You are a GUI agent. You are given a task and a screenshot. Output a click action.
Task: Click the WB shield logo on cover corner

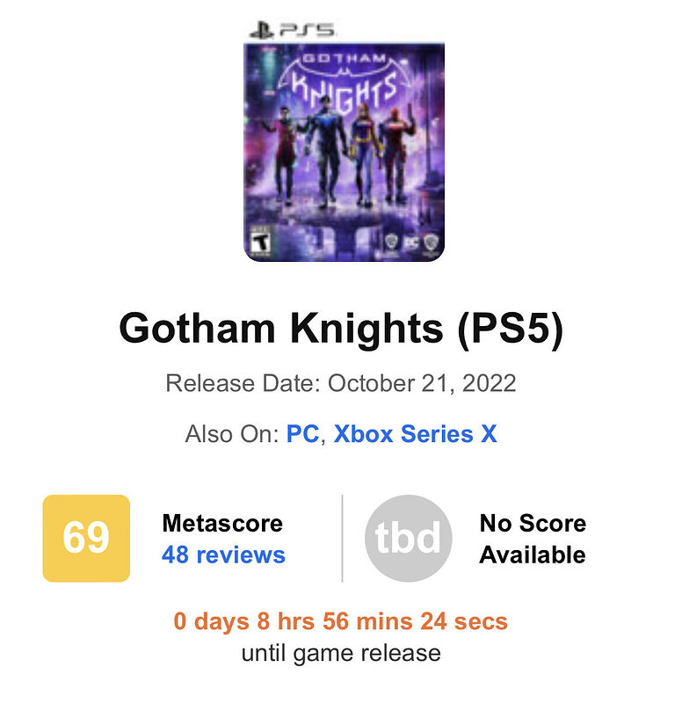point(432,243)
